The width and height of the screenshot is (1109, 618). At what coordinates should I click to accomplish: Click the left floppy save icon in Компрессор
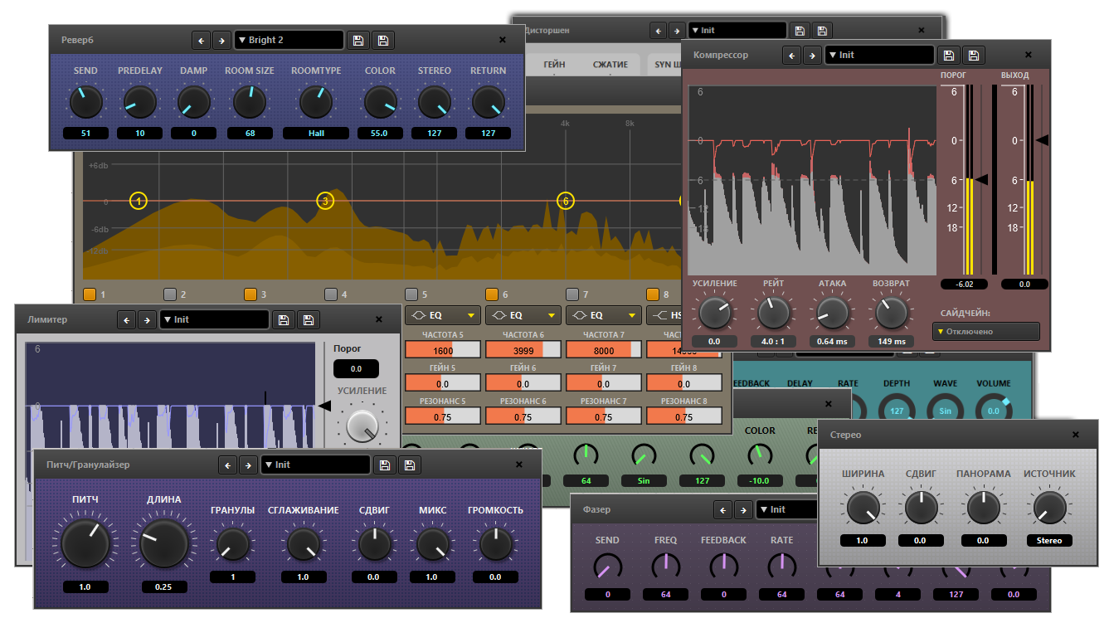tap(950, 55)
